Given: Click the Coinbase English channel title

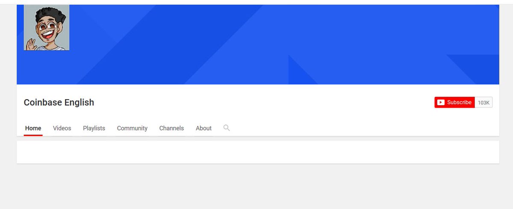Looking at the screenshot, I should pos(59,103).
